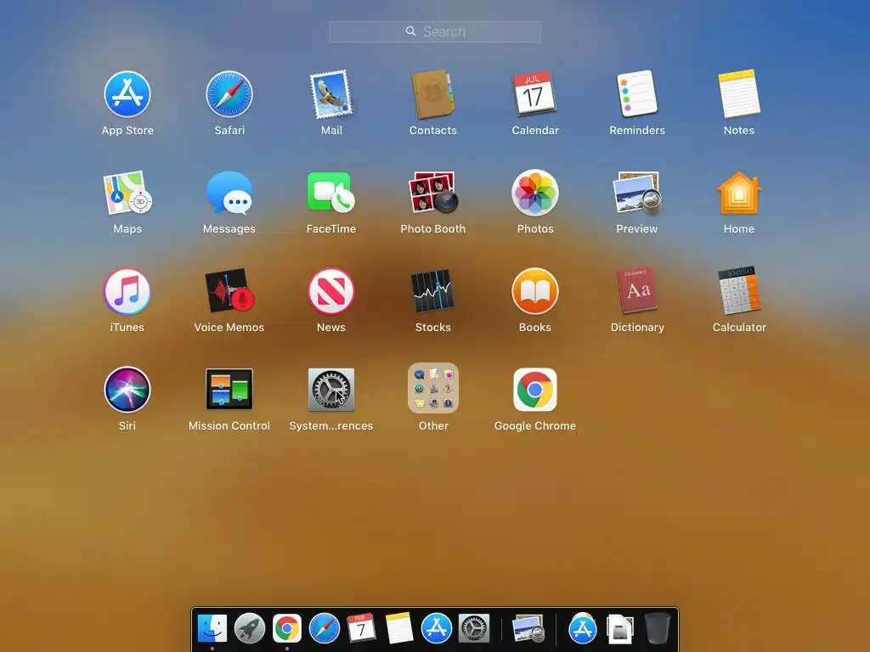Open the Home app
The height and width of the screenshot is (652, 870).
tap(739, 193)
